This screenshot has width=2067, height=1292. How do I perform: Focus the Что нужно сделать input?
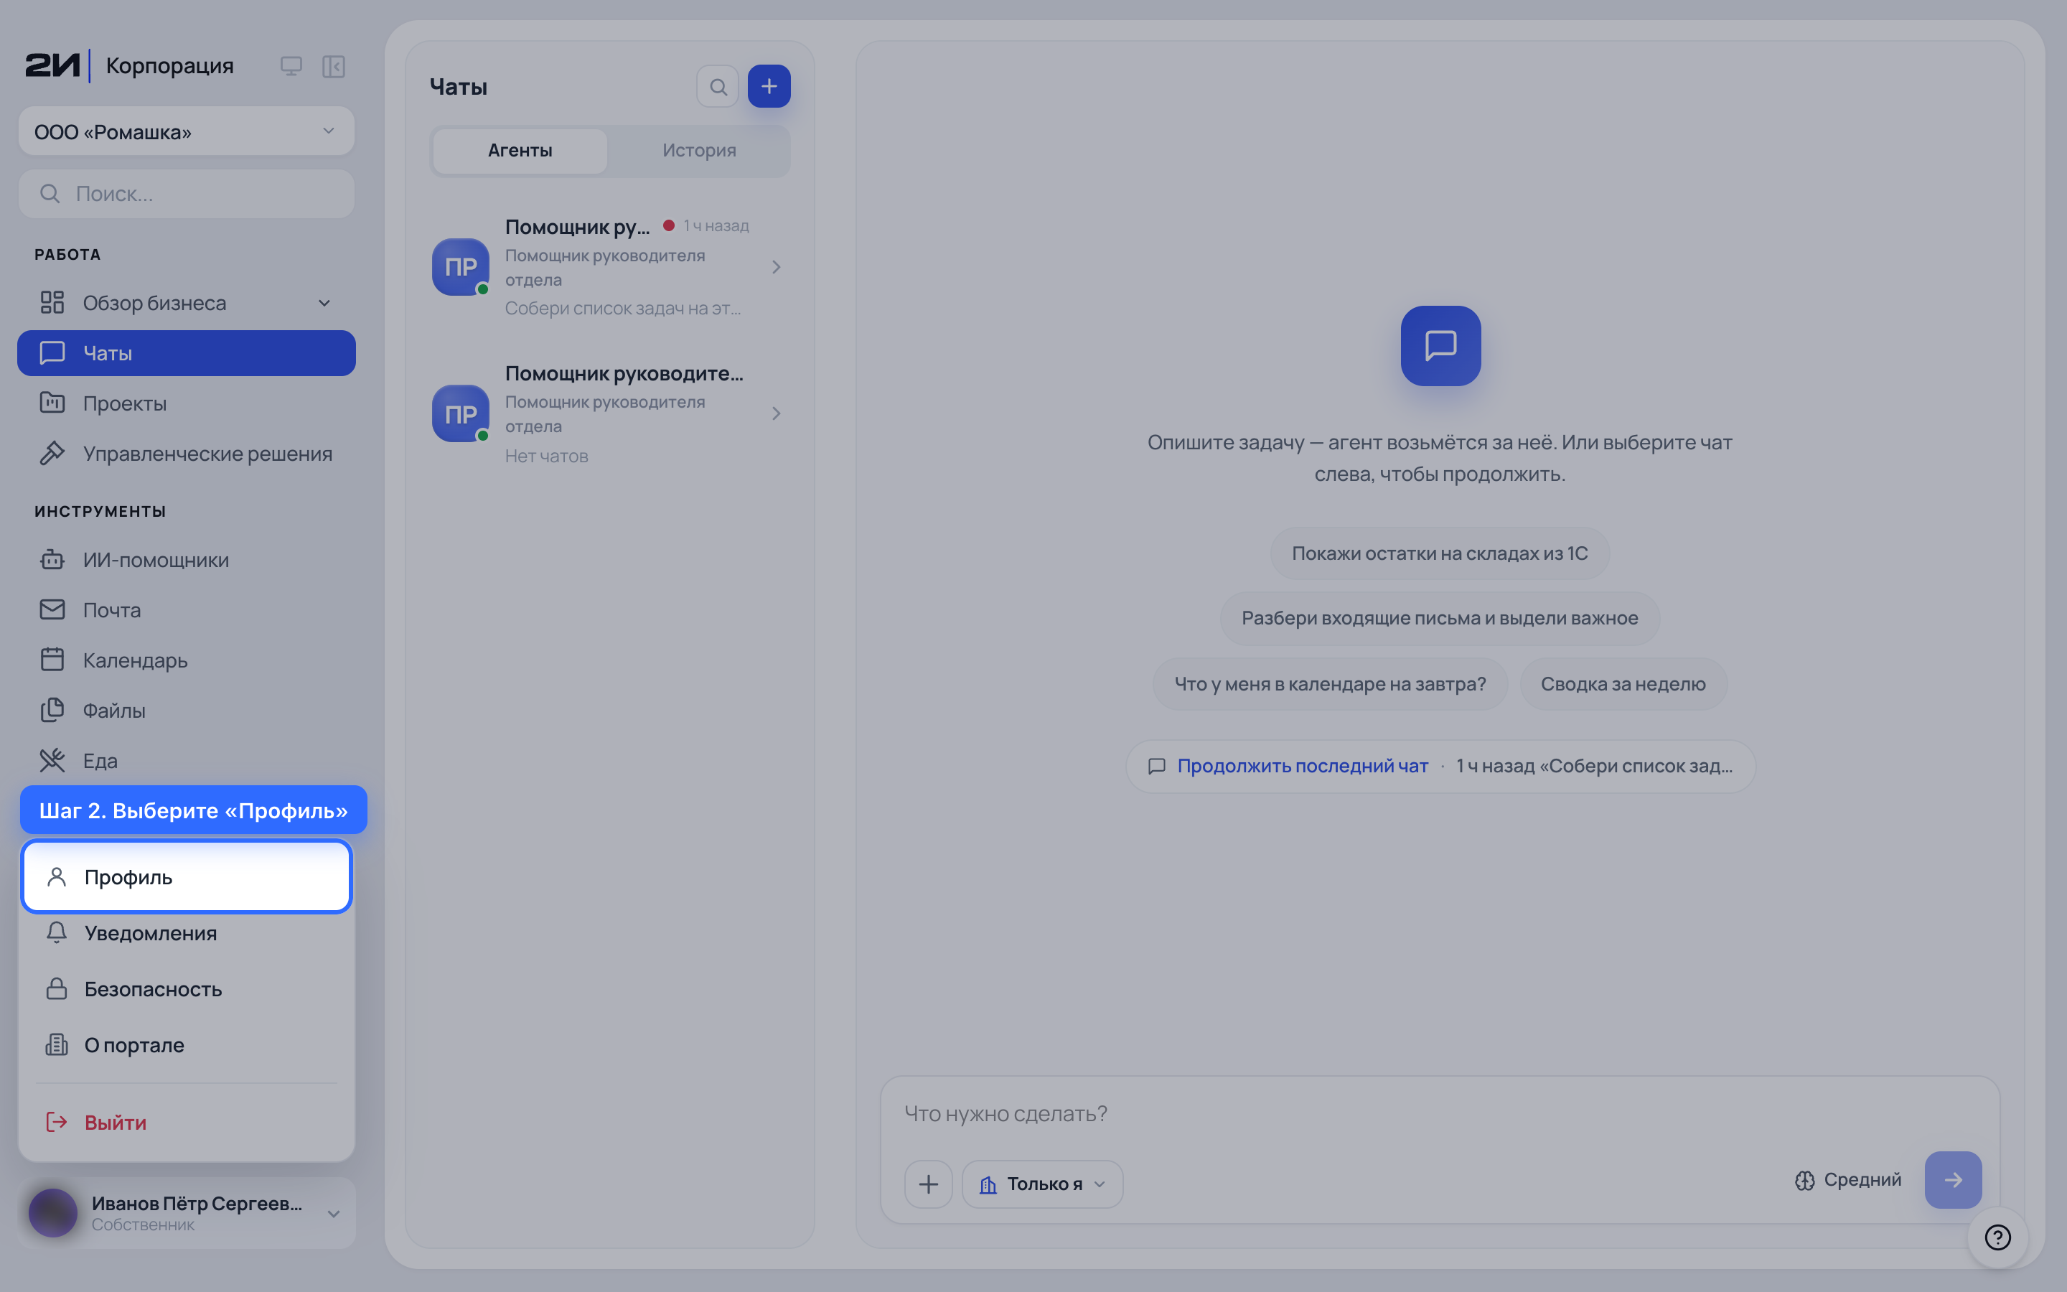[x=1440, y=1113]
